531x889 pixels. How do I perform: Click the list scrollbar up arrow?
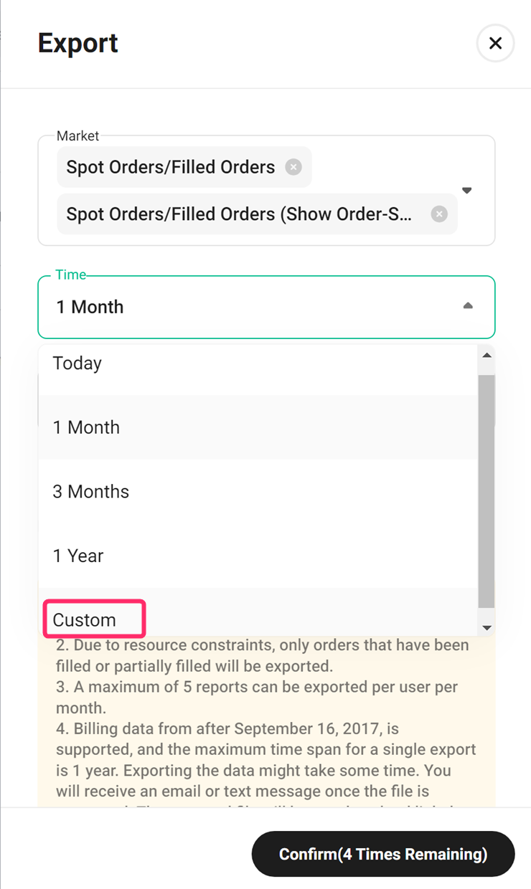(487, 356)
